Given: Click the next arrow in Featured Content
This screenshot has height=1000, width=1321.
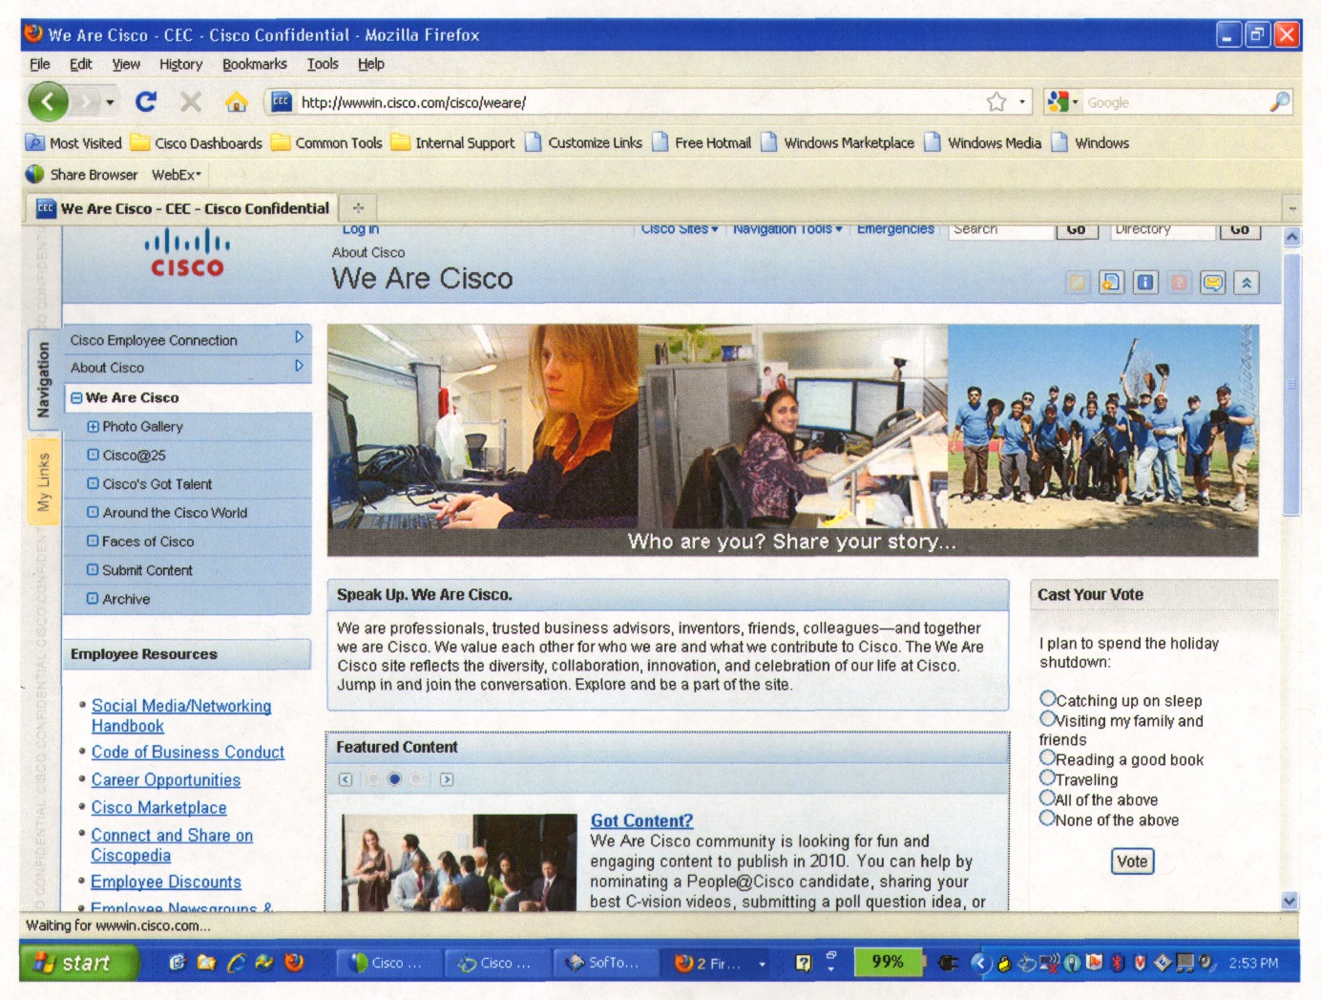Looking at the screenshot, I should pos(447,779).
